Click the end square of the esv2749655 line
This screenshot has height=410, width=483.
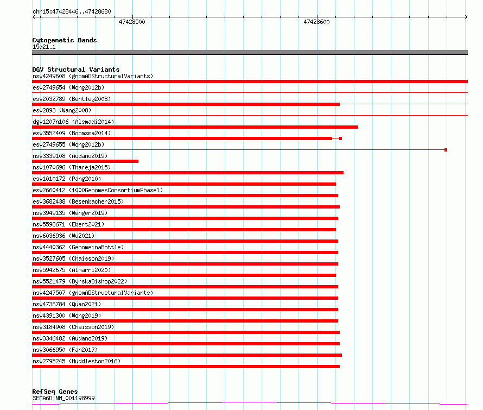click(x=446, y=150)
